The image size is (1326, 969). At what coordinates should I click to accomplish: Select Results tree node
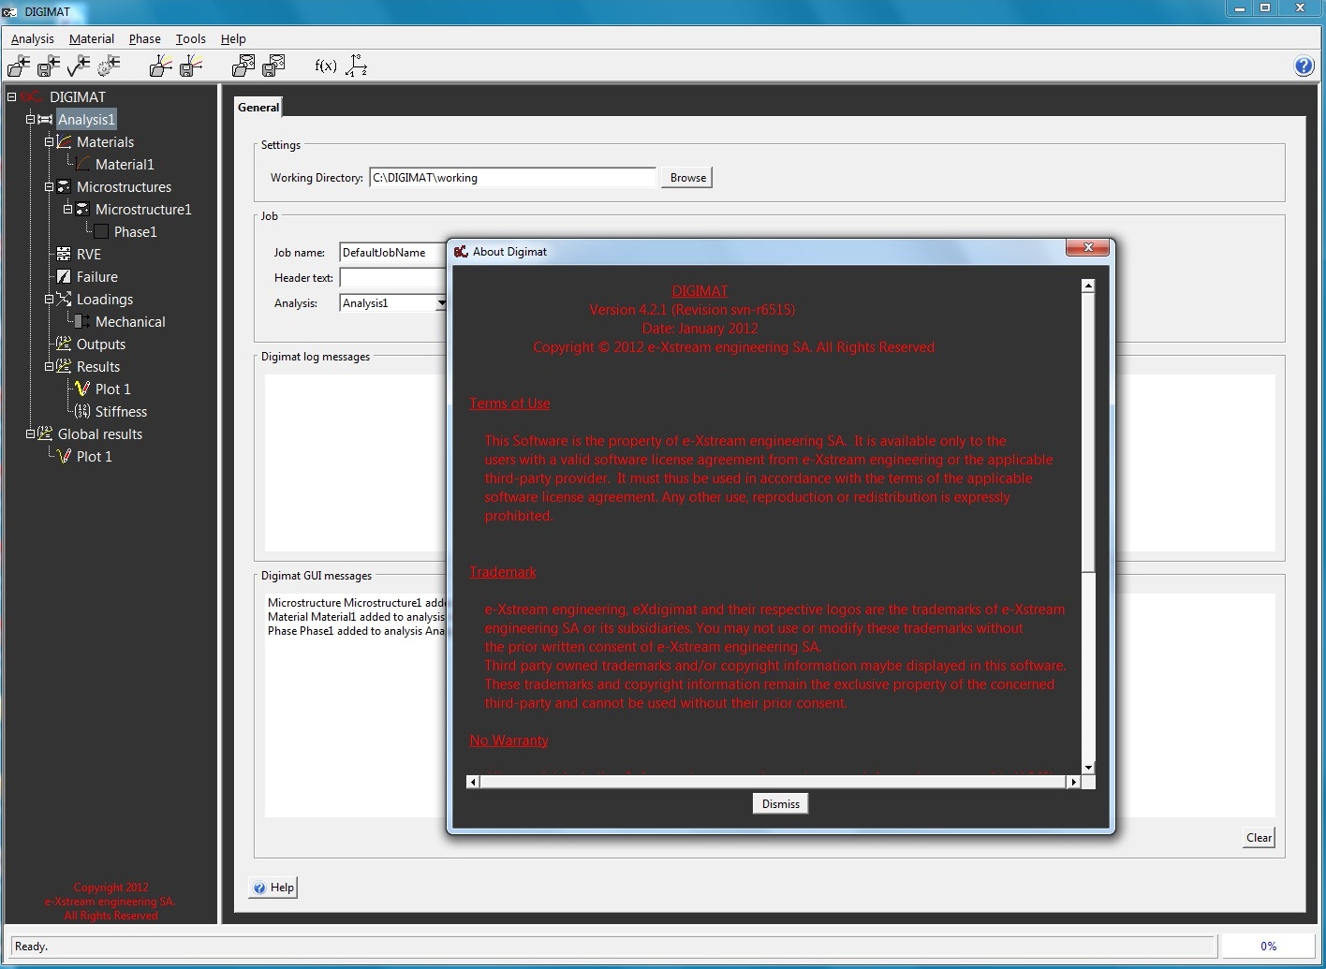point(98,367)
